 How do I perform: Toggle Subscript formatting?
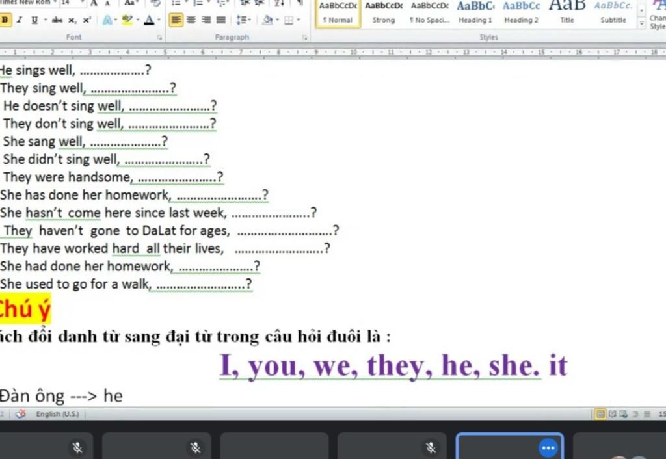(72, 20)
